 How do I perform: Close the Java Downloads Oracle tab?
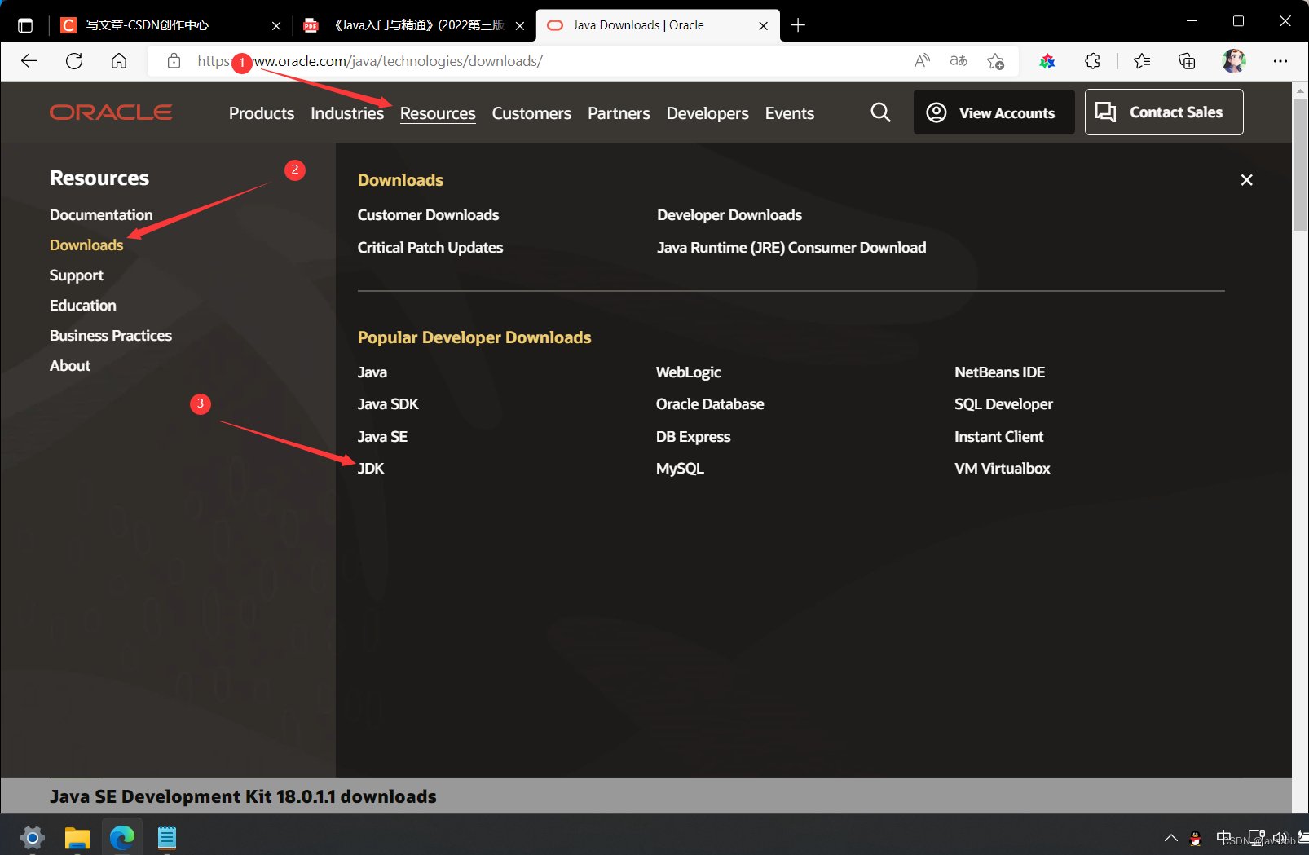763,26
